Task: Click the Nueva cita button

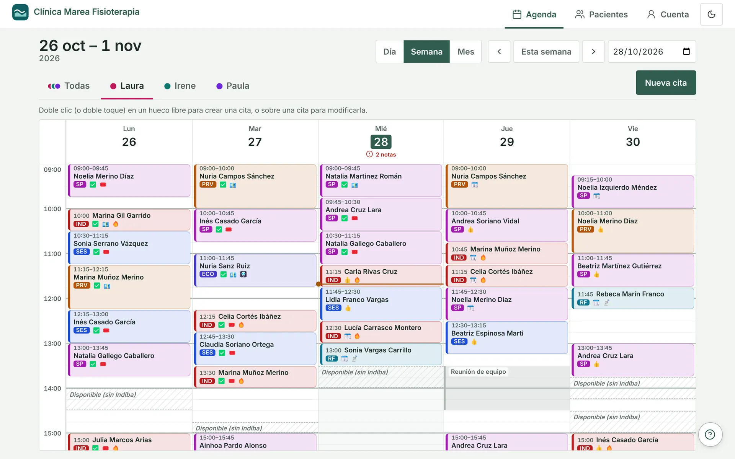Action: 666,83
